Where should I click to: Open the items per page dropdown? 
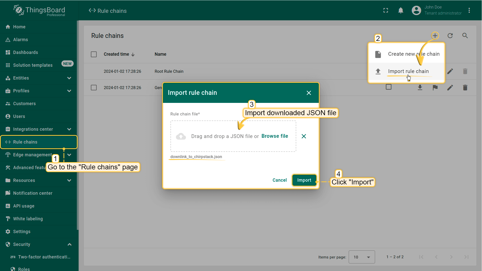point(361,257)
